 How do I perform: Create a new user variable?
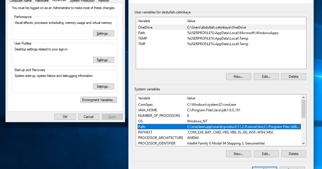[238, 76]
